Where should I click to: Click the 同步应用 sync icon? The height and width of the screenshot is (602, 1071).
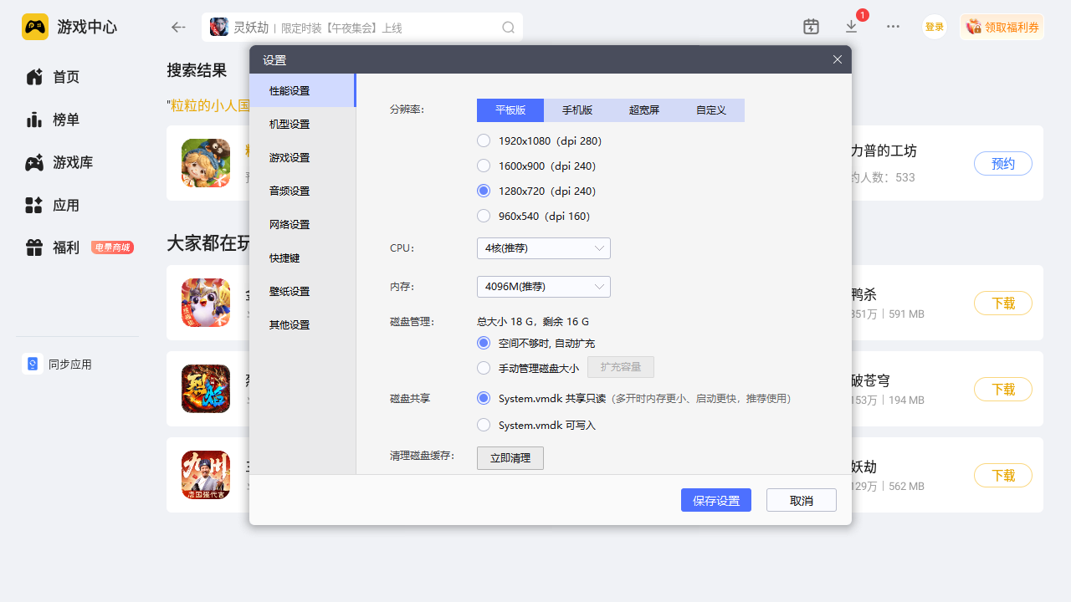pos(33,365)
